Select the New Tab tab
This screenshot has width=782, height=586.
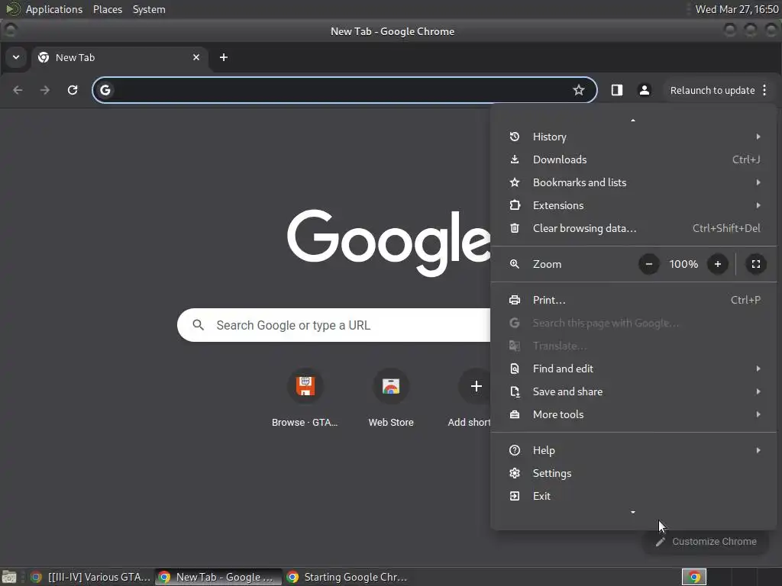tap(120, 58)
